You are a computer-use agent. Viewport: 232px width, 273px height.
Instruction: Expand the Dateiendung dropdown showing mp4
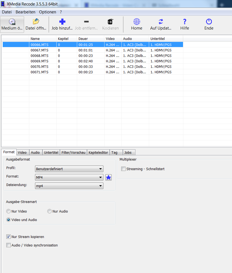pos(69,186)
